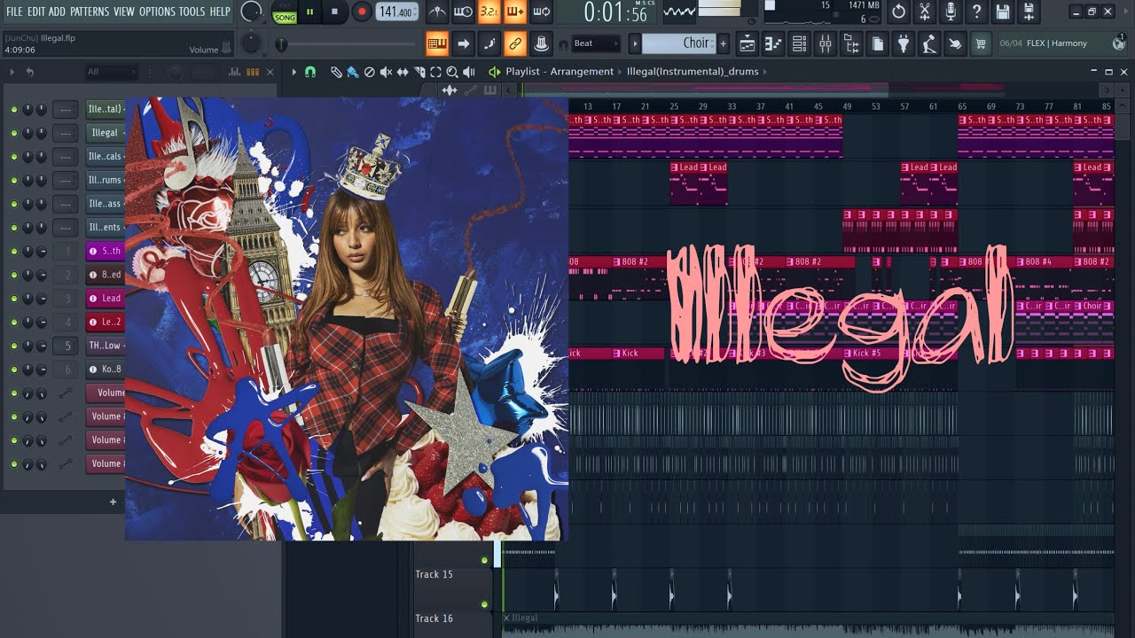Select the slice tool in Playlist

tap(419, 72)
